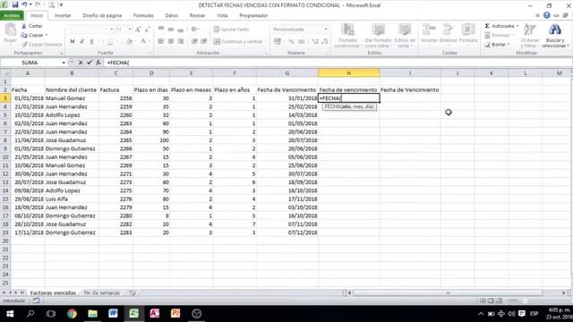Toggle italic (K) formatting
The width and height of the screenshot is (573, 322).
[81, 42]
